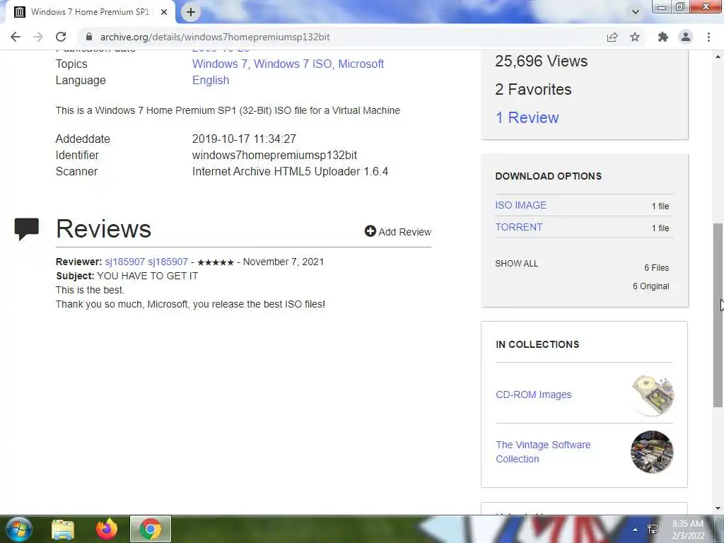Viewport: 724px width, 543px height.
Task: Click the 6 Files count text
Action: 656,268
